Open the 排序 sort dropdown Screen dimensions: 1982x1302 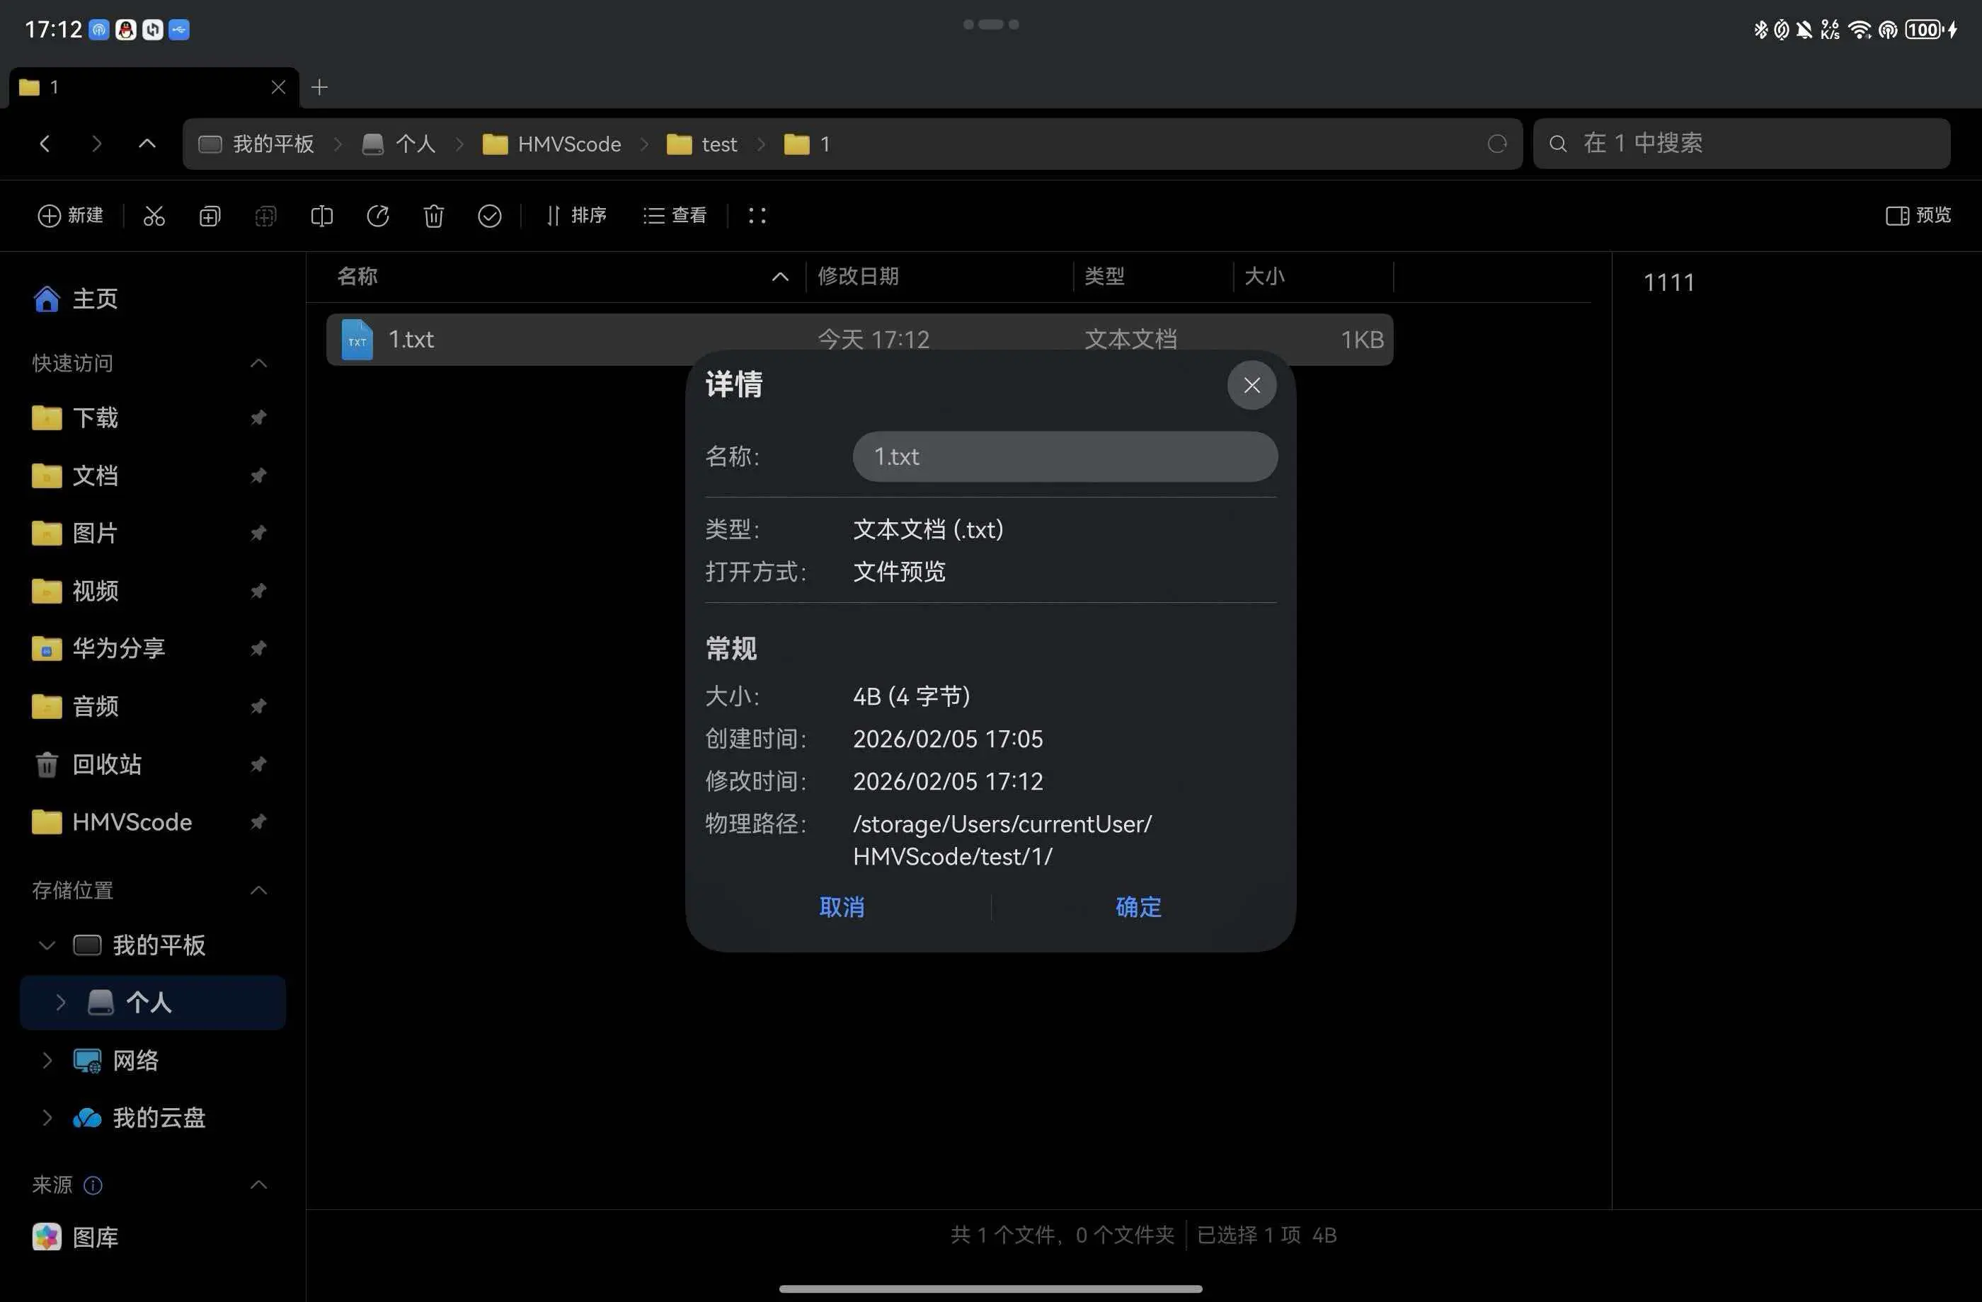[x=576, y=216]
